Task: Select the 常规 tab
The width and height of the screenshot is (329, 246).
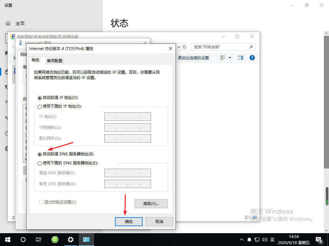Action: tap(36, 60)
